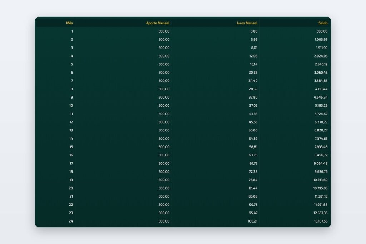Select the juros value 41,33
The image size is (366, 244).
253,114
